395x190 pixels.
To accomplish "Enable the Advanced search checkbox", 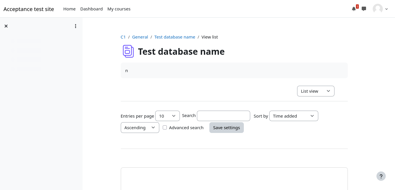I will tap(165, 127).
